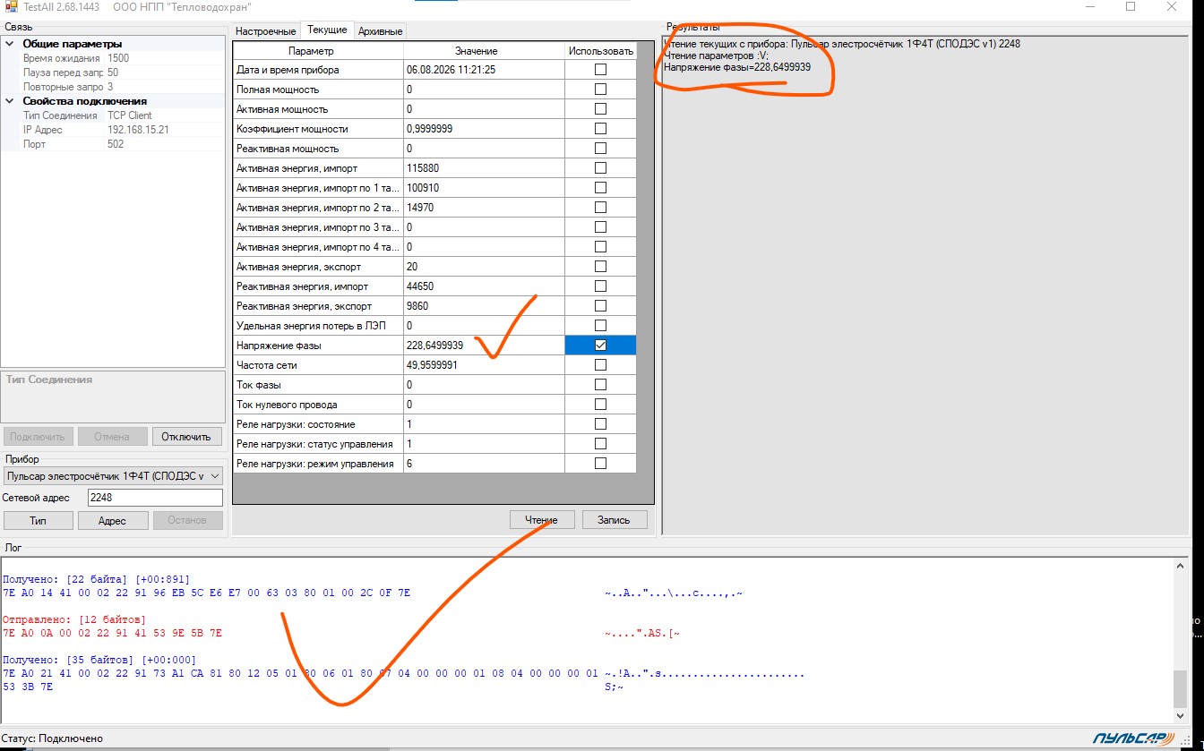The height and width of the screenshot is (751, 1204).
Task: Click the Чтение button
Action: pos(542,520)
